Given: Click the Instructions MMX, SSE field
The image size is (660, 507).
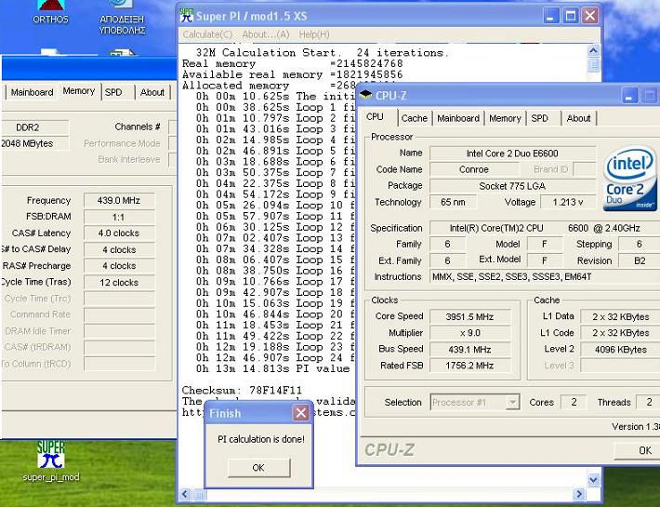Looking at the screenshot, I should [545, 276].
